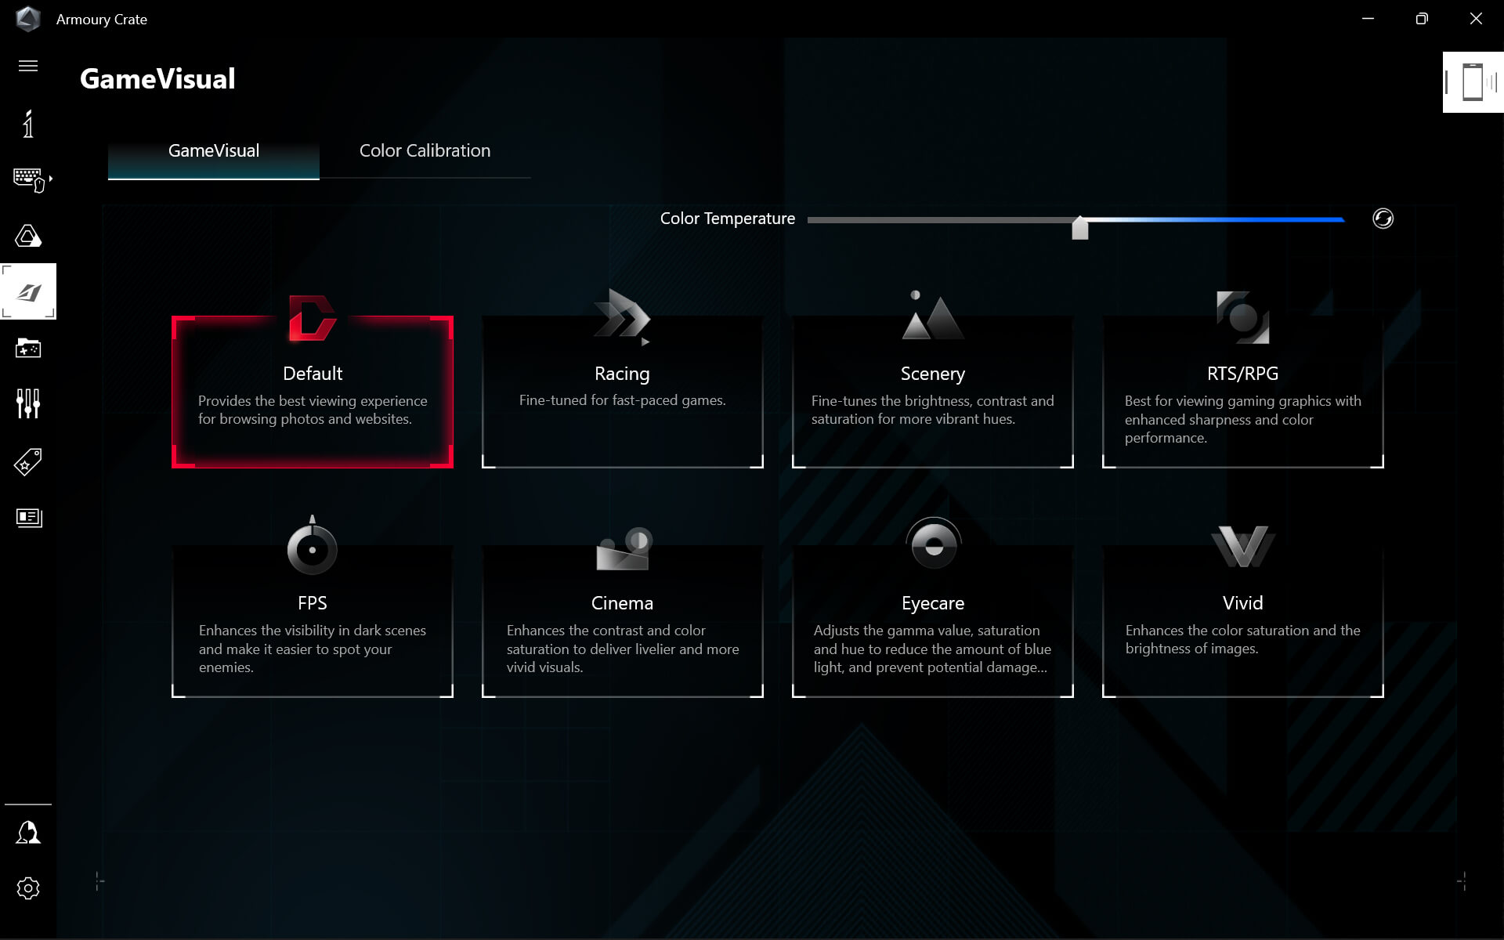Click the GameVisual panel icon in sidebar
The height and width of the screenshot is (940, 1504).
pos(27,292)
